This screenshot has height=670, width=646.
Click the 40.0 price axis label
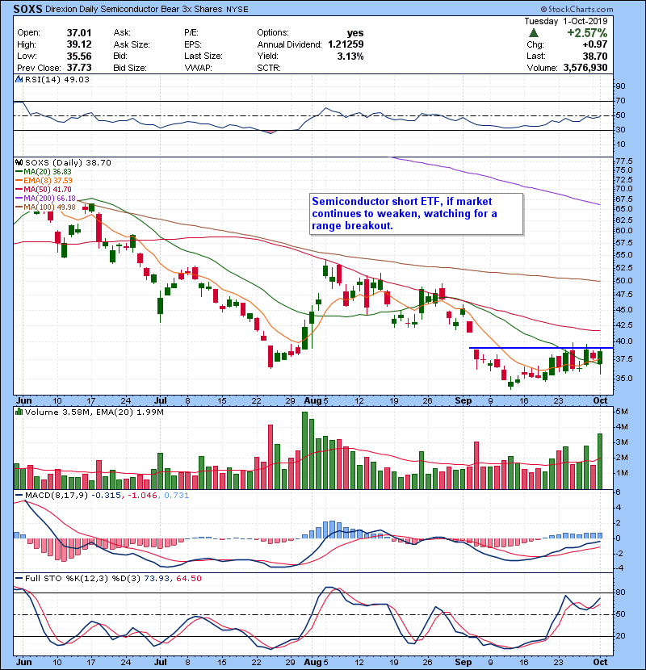[623, 341]
